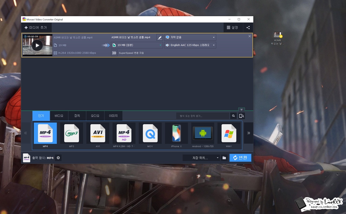Click the format search input field
The height and width of the screenshot is (214, 346).
(203, 116)
